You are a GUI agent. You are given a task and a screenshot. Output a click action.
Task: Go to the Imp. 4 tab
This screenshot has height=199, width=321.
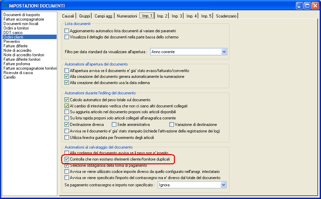click(x=191, y=16)
